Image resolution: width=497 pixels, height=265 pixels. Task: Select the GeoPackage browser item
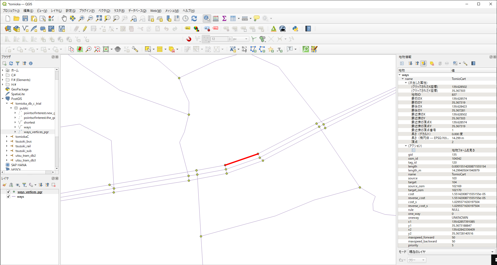(x=20, y=89)
